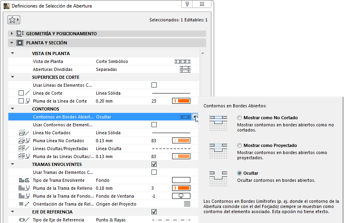This screenshot has height=223, width=345.
Task: Click the Origen del Proyecto hatch icon
Action: coord(187,204)
